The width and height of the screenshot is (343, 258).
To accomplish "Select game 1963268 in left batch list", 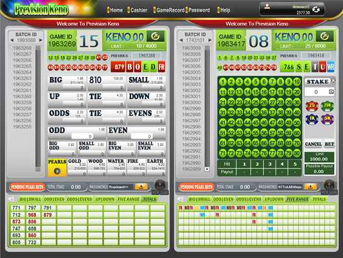I will (x=22, y=48).
